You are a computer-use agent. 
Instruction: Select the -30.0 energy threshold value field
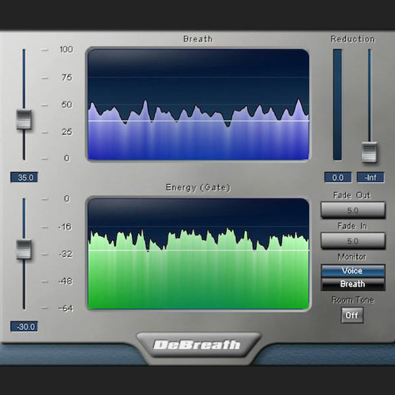(x=24, y=326)
